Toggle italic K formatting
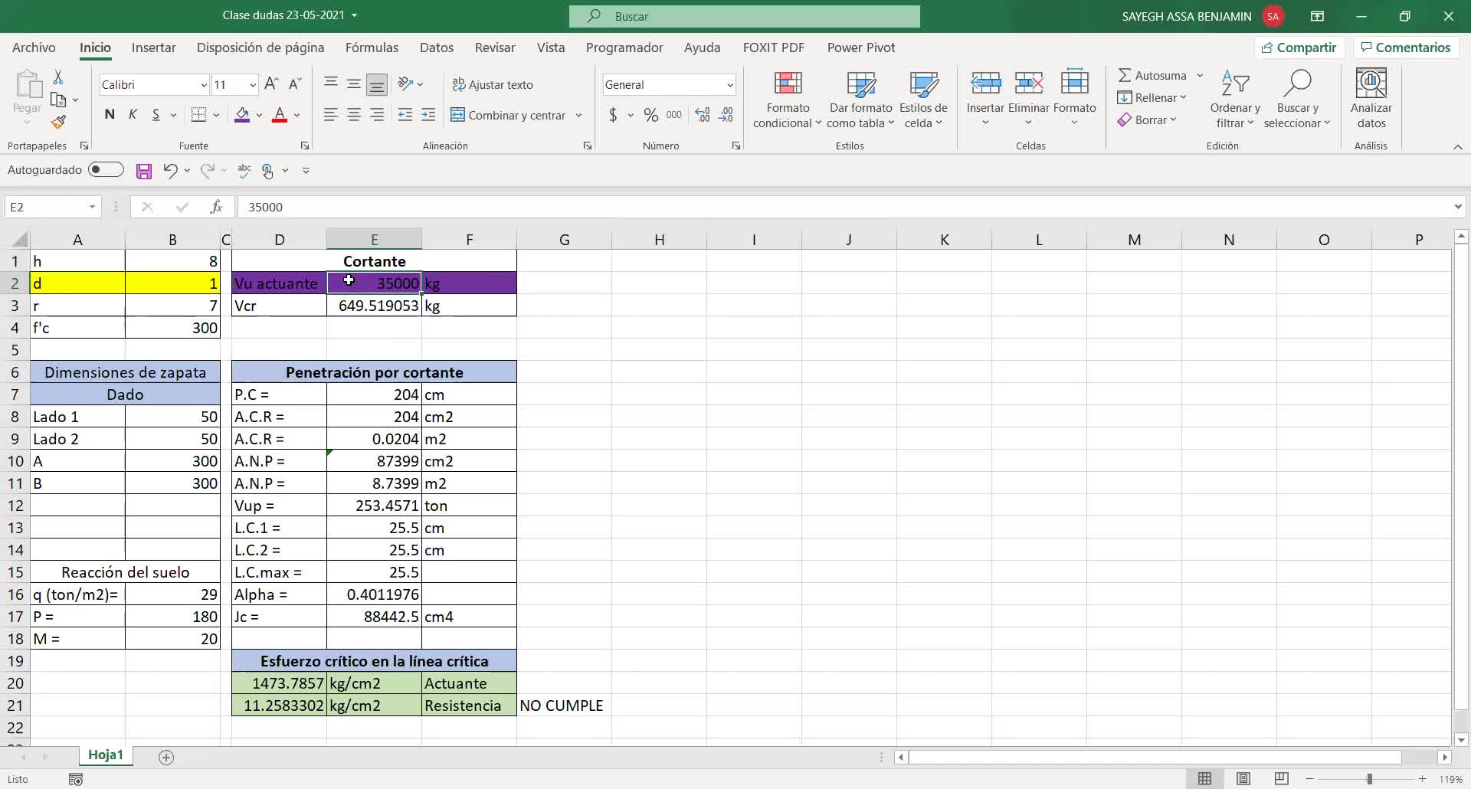Screen dimensions: 1471x789 click(133, 115)
